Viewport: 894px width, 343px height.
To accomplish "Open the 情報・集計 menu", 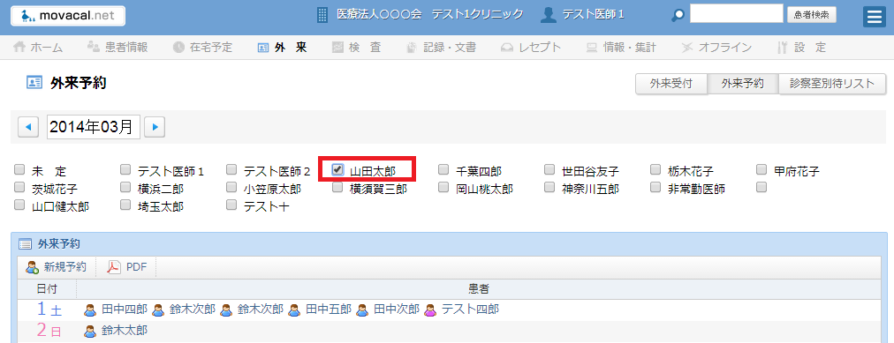I will click(621, 48).
